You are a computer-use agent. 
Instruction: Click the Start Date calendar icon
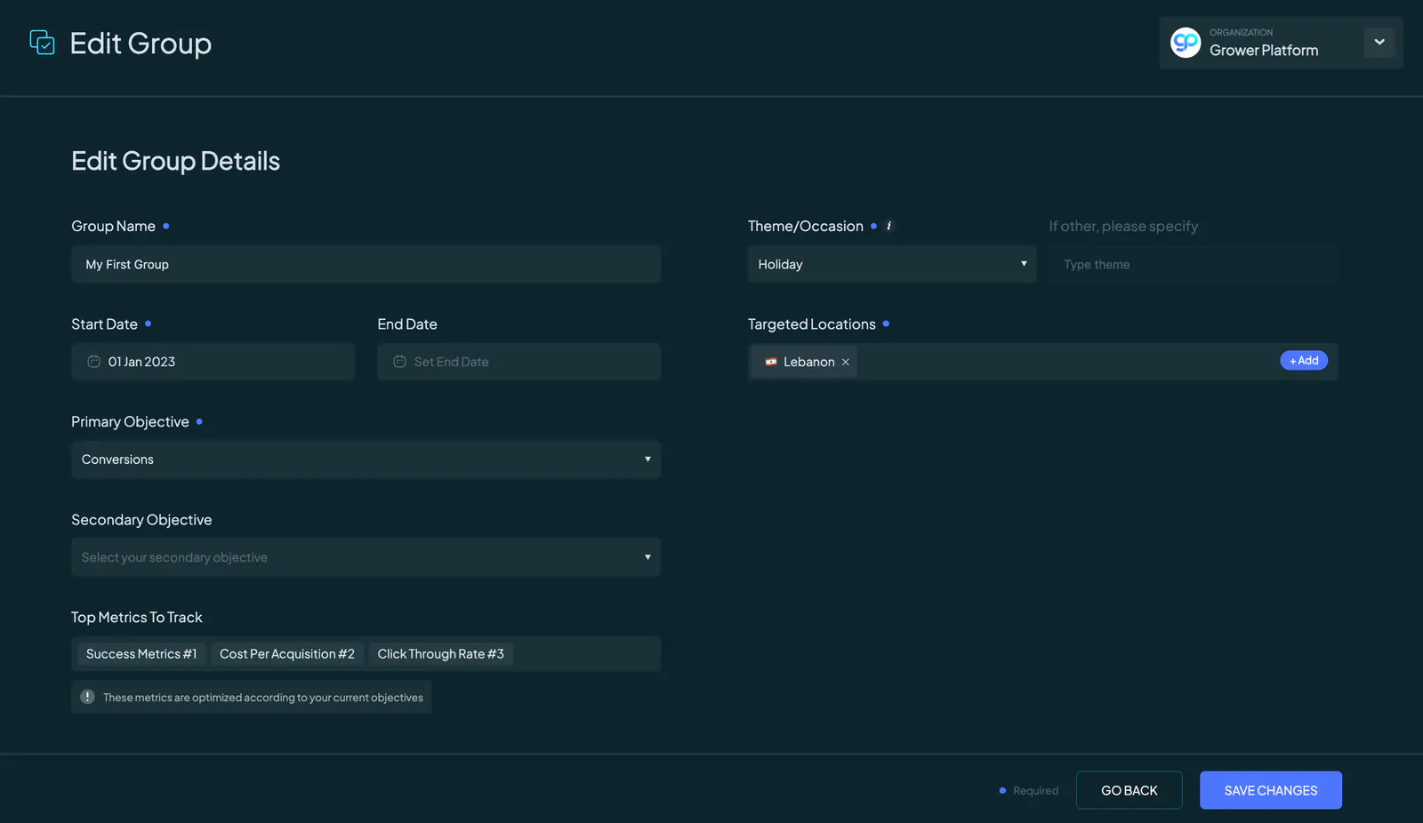coord(93,362)
